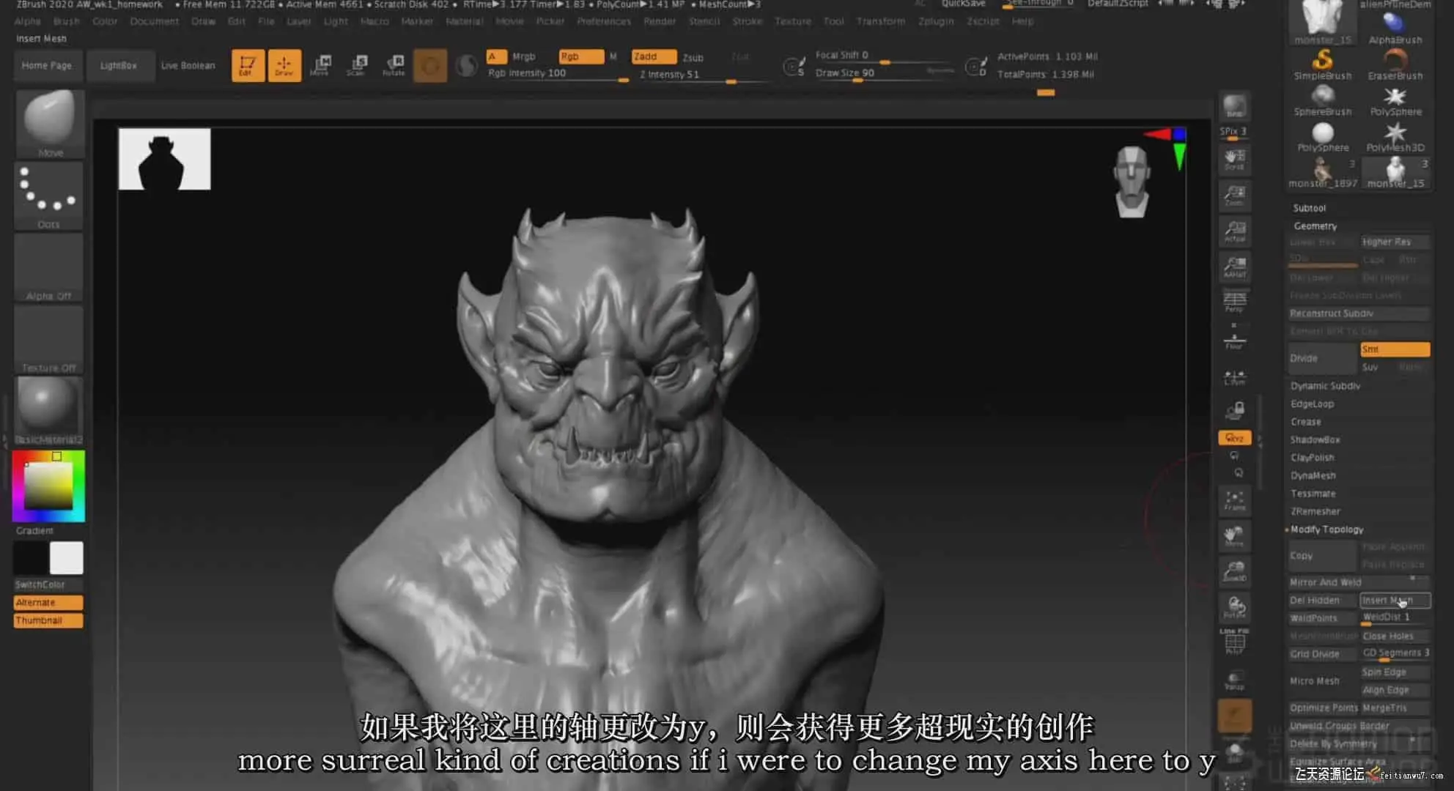
Task: Expand the ZRemesher section
Action: tap(1315, 511)
